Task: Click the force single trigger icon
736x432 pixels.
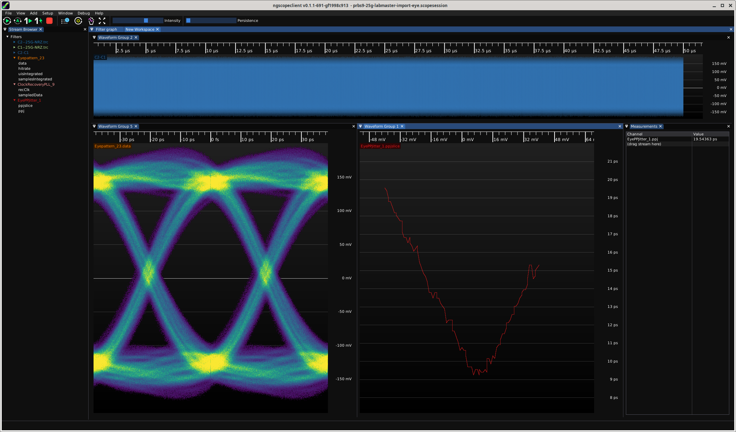Action: [x=39, y=21]
